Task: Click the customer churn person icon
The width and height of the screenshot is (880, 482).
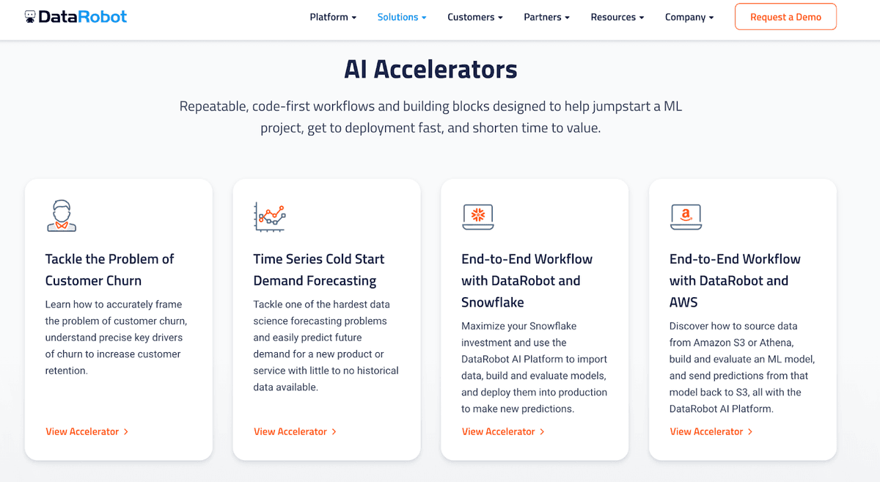Action: coord(62,215)
